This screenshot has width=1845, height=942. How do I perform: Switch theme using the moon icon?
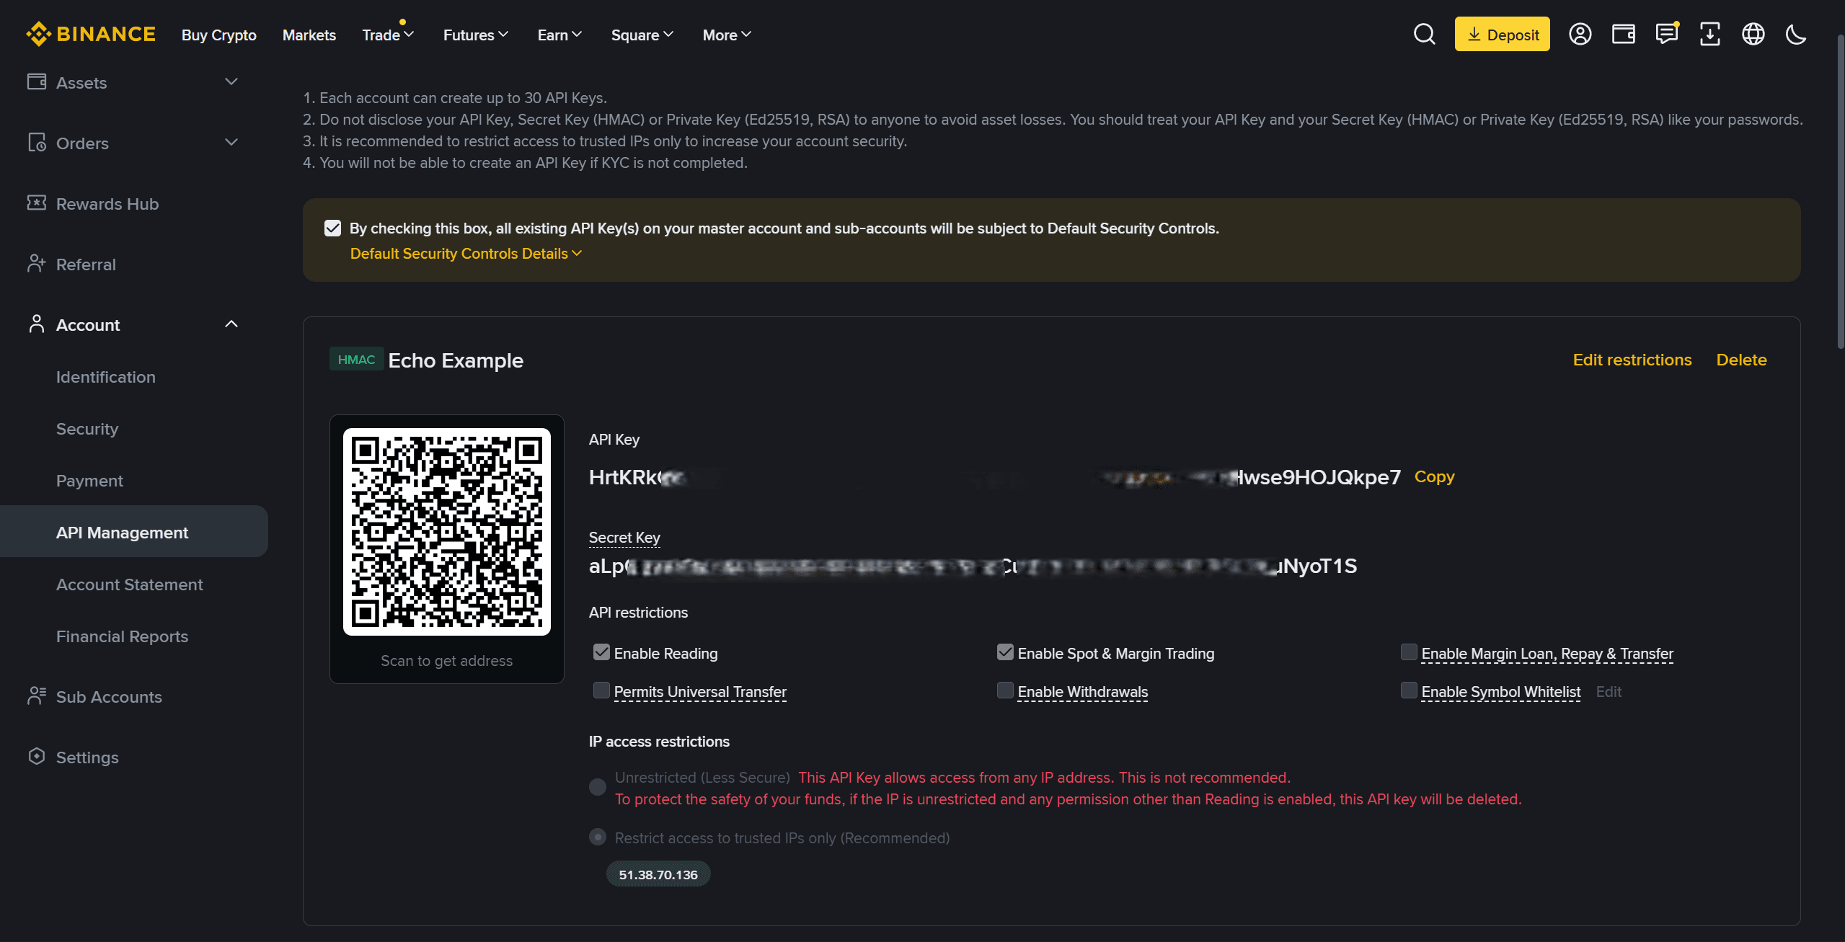[x=1795, y=34]
